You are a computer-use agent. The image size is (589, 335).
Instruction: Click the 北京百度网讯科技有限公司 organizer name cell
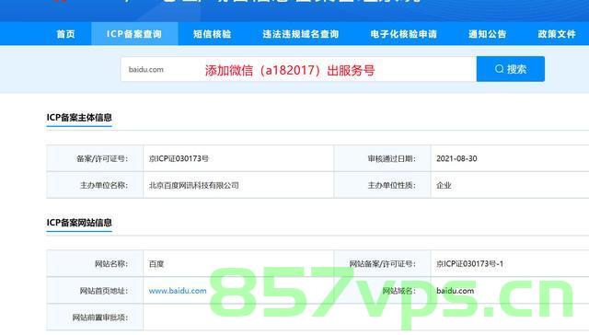tap(238, 185)
